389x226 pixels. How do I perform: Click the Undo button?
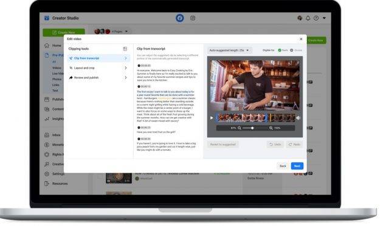pyautogui.click(x=275, y=145)
